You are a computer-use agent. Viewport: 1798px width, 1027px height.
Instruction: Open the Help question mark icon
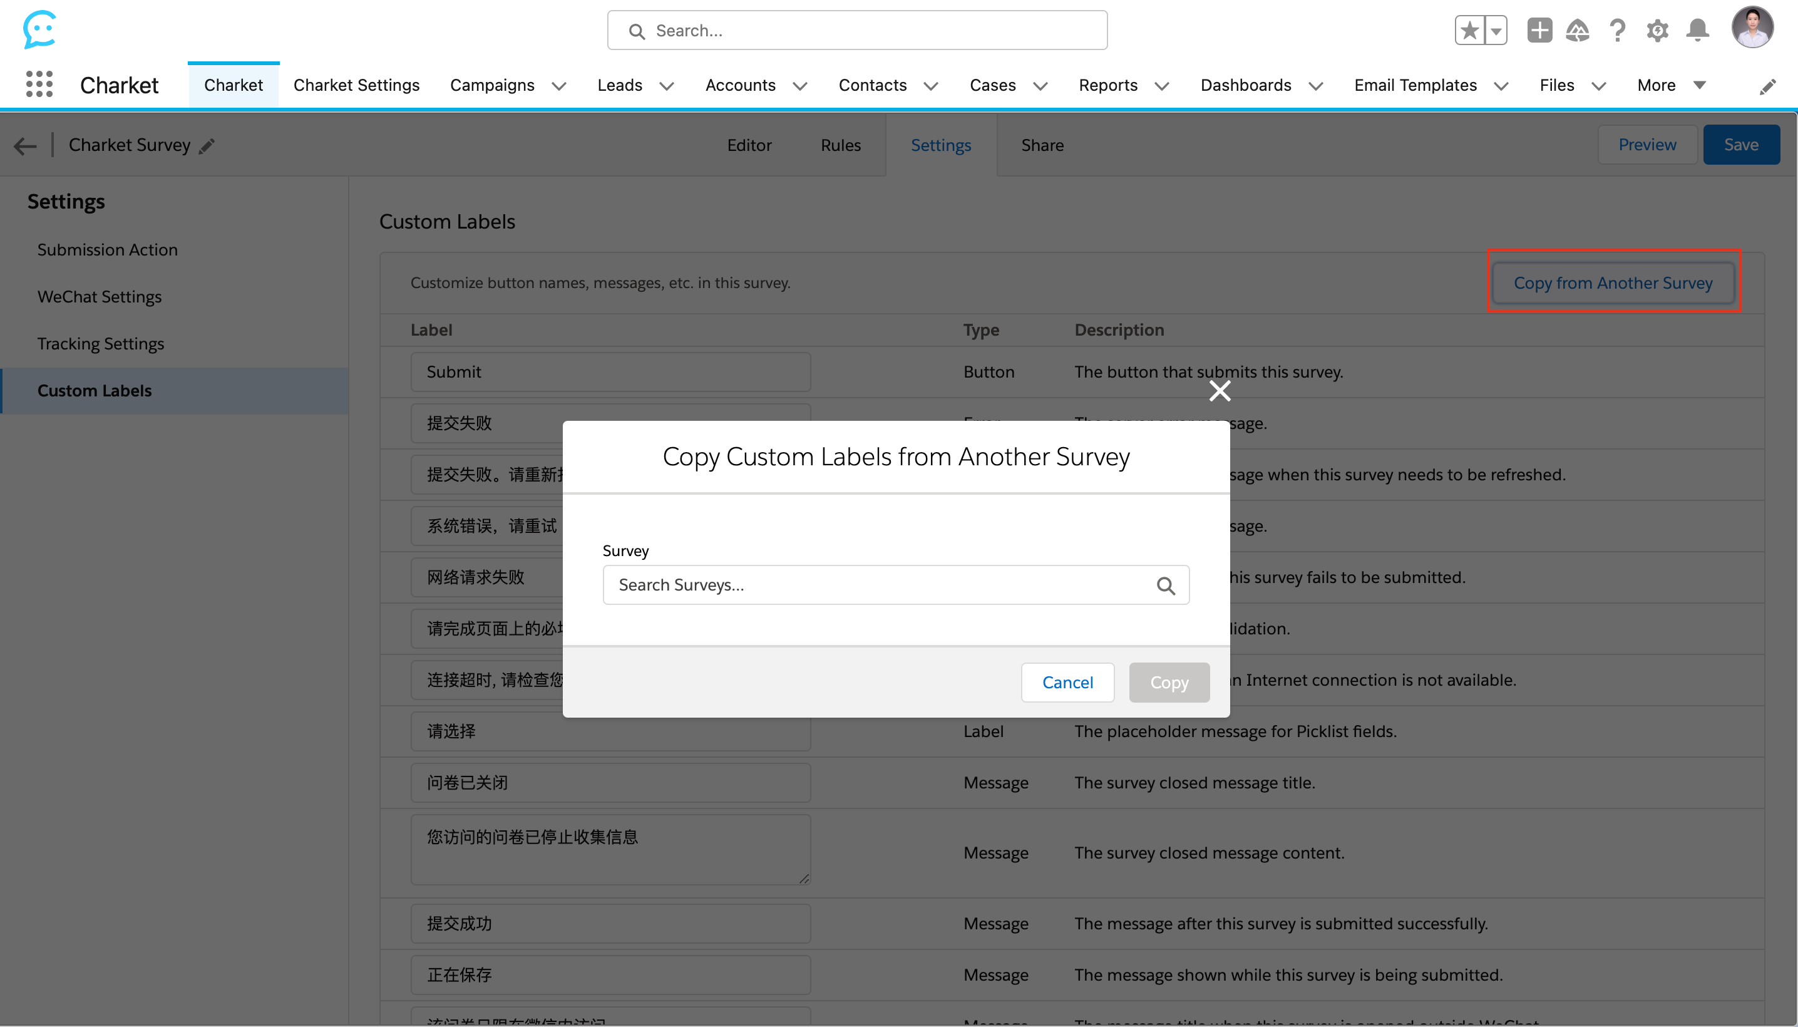(1618, 30)
